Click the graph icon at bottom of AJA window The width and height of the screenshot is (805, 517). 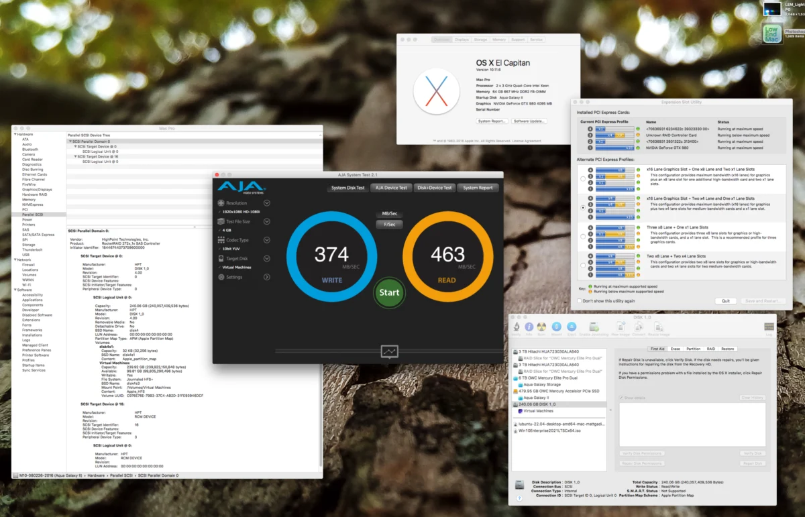(x=389, y=351)
